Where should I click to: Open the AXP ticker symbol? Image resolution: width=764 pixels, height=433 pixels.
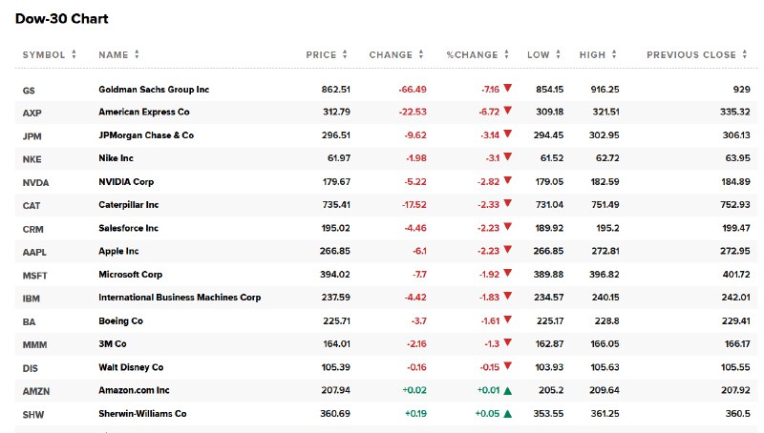click(x=32, y=113)
